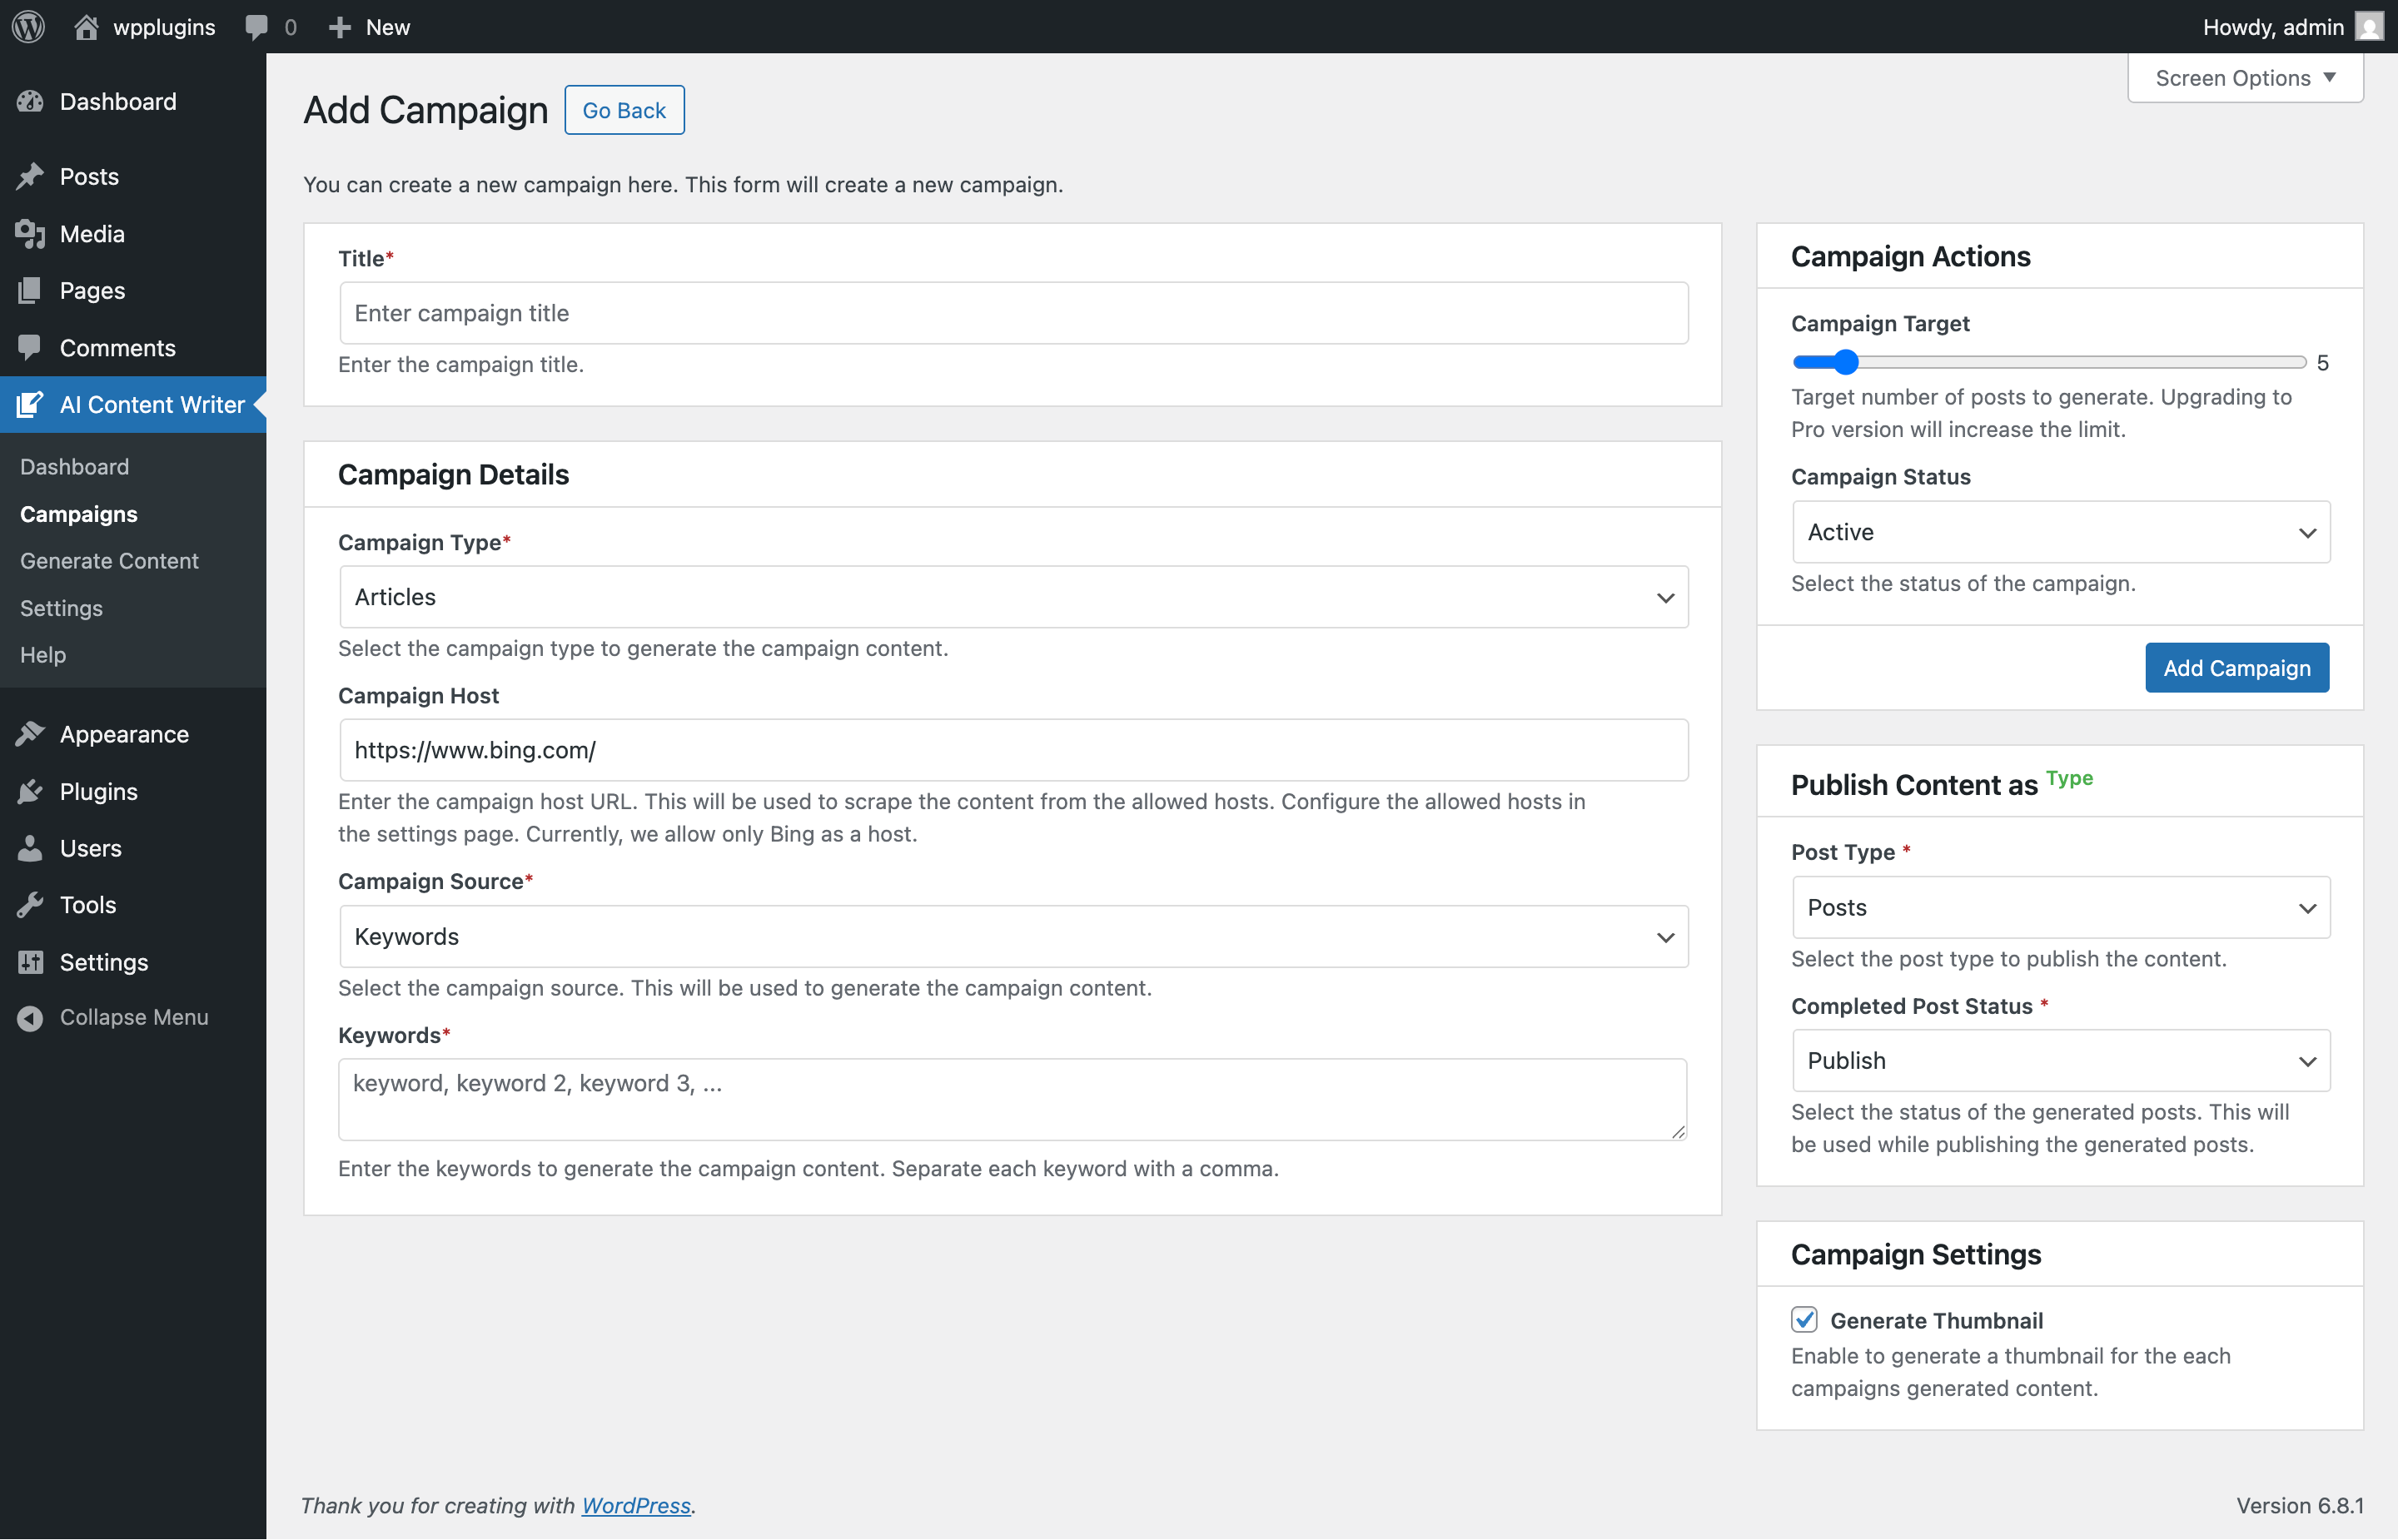The width and height of the screenshot is (2398, 1540).
Task: Click the Collapse Menu arrow icon
Action: point(30,1018)
